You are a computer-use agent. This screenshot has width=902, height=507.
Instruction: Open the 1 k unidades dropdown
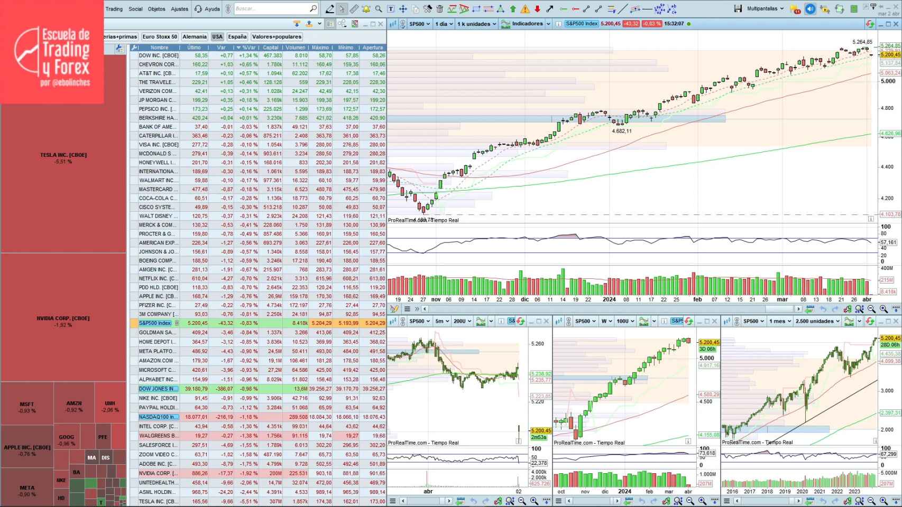point(475,23)
